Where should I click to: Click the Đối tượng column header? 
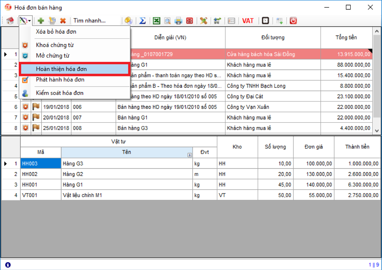pos(273,38)
